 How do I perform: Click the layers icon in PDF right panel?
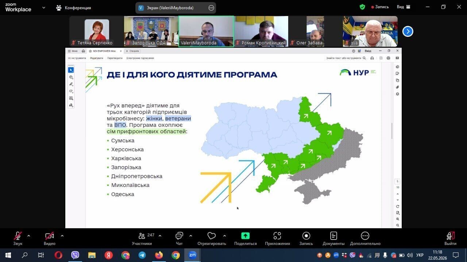pyautogui.click(x=397, y=94)
